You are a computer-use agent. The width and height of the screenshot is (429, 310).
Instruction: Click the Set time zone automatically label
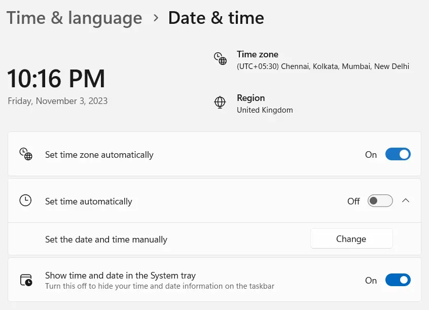pos(99,155)
